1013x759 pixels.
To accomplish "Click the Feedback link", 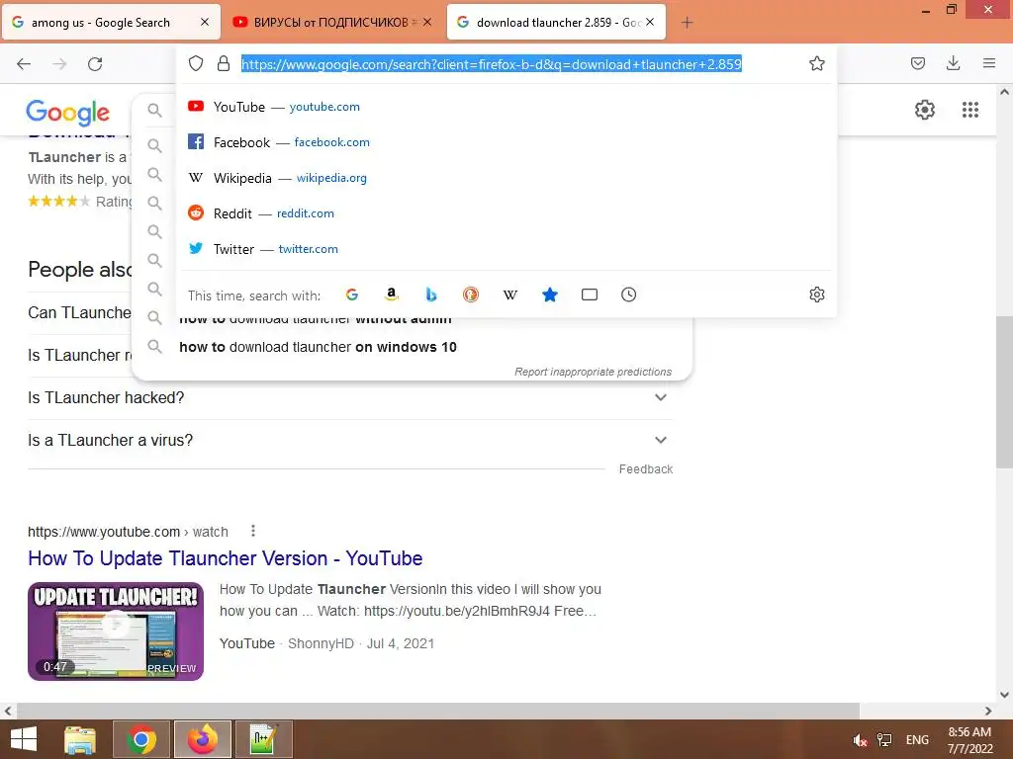I will [645, 469].
